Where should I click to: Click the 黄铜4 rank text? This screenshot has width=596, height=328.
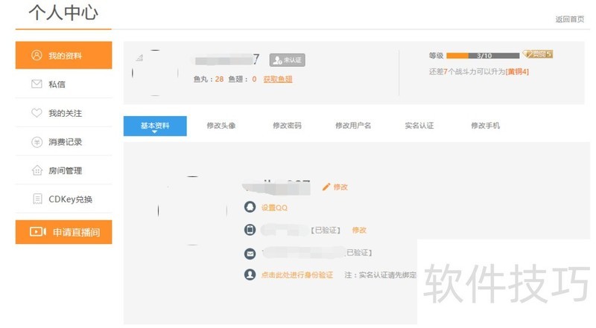click(517, 71)
